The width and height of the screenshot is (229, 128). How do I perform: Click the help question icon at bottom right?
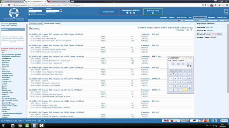223,121
